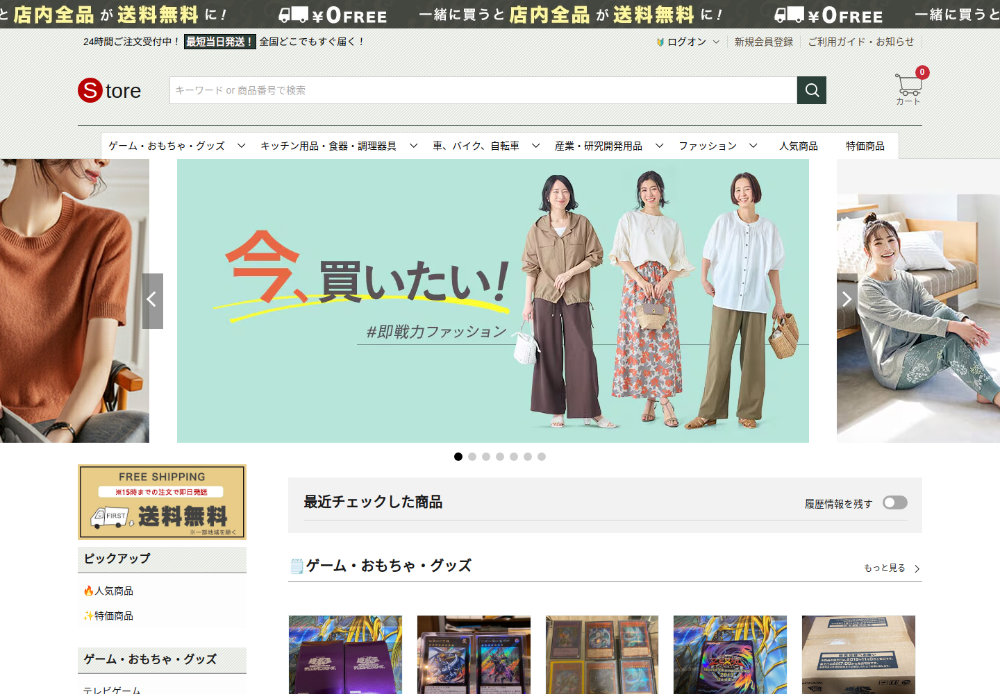Click the もっと見る link

[x=885, y=568]
